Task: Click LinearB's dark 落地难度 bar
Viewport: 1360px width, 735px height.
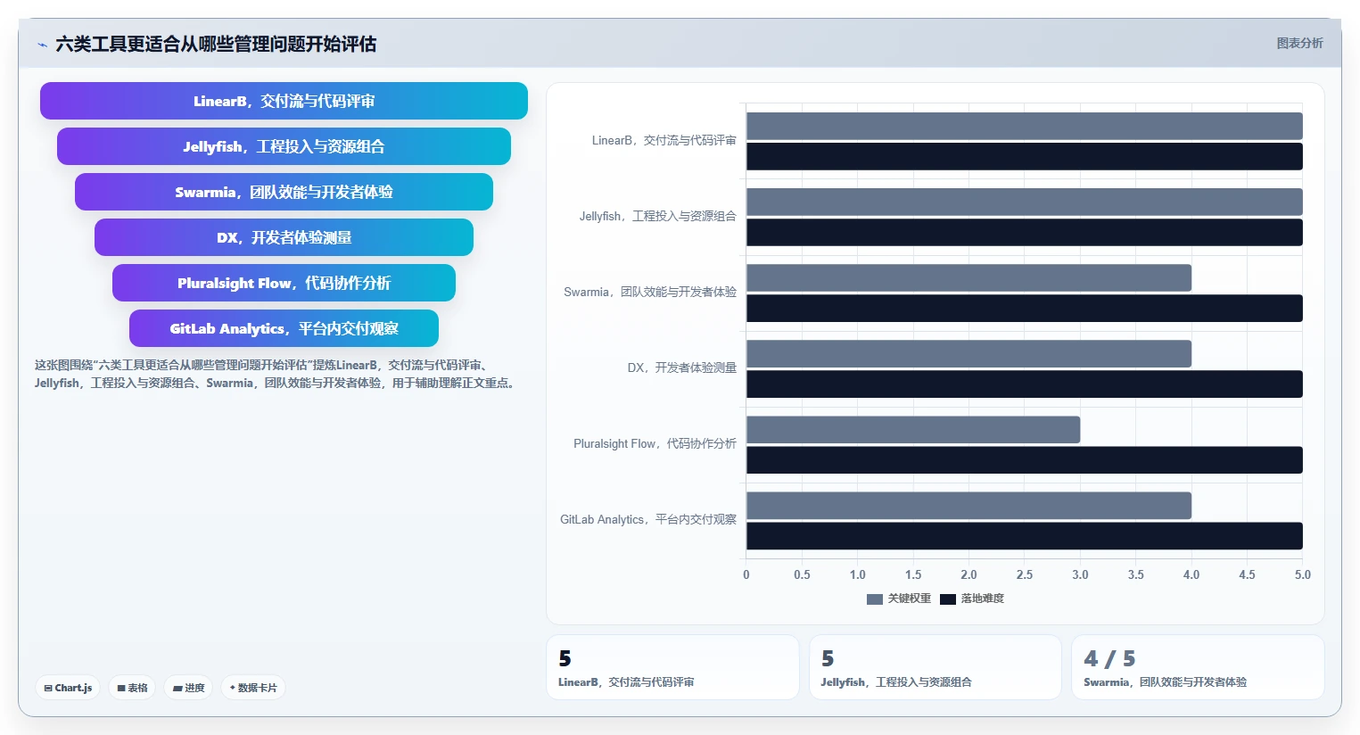Action: click(x=1024, y=156)
